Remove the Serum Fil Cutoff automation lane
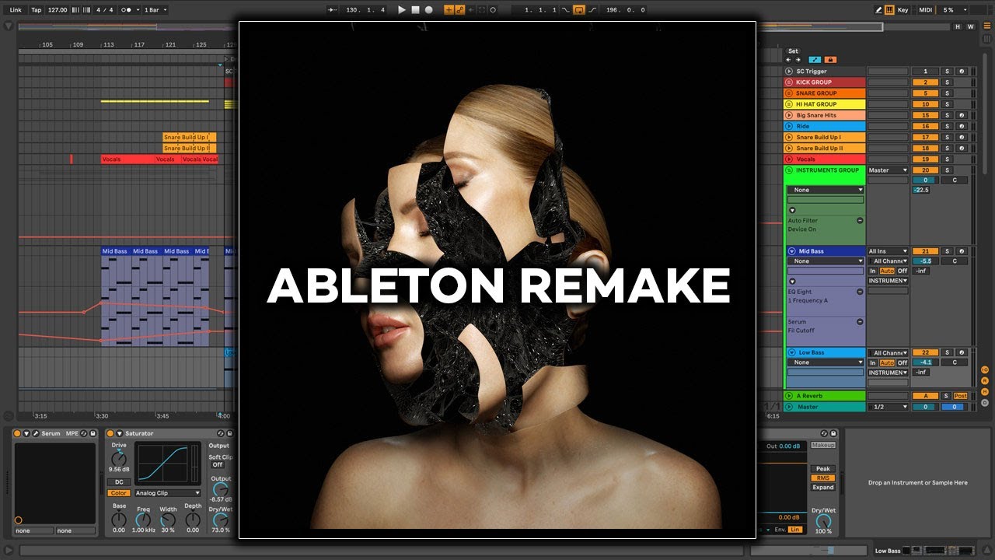Viewport: 995px width, 560px height. (x=860, y=322)
